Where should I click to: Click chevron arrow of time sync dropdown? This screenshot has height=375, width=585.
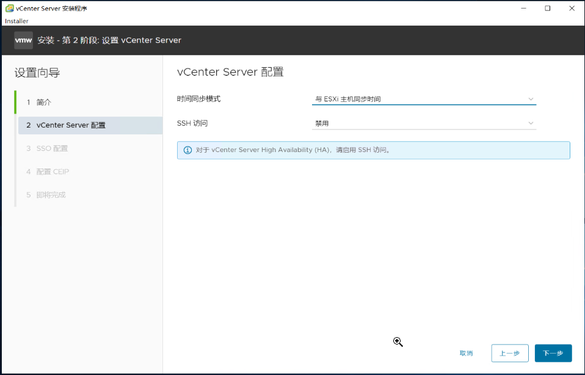(x=531, y=100)
